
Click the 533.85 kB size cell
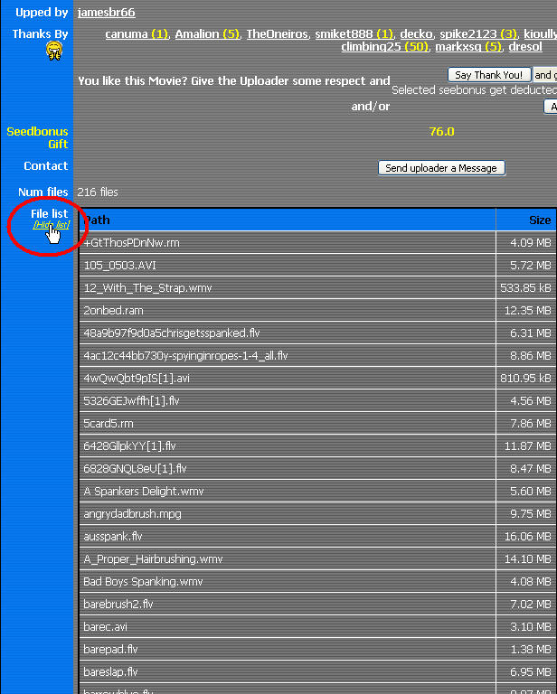point(526,287)
